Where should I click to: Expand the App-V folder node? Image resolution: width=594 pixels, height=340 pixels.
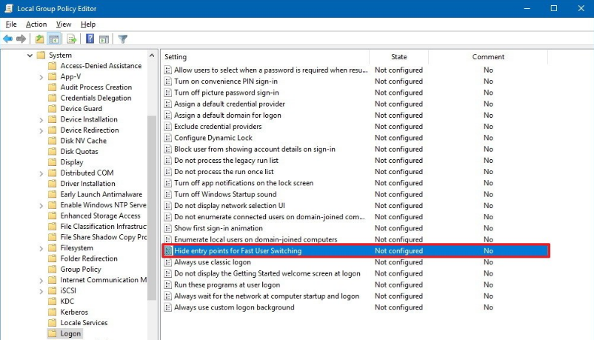tap(41, 76)
